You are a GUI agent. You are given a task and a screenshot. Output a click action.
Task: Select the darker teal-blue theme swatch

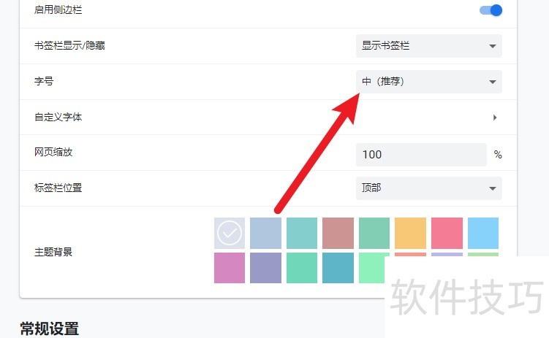(338, 268)
